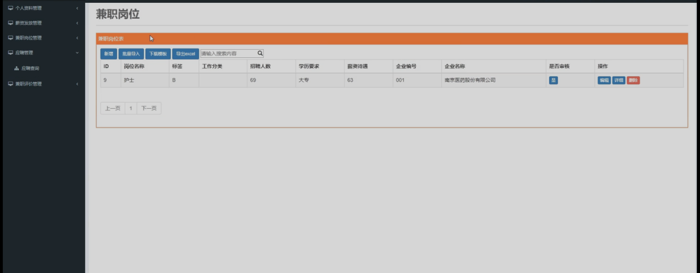
Task: Open the 兼职岗位管理 menu
Action: click(43, 38)
